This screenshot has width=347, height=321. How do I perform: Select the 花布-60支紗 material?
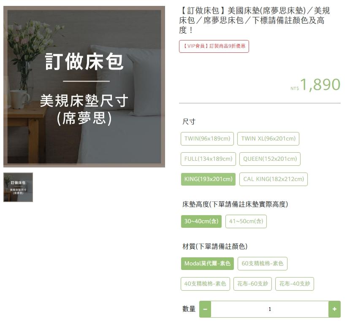pos(252,284)
